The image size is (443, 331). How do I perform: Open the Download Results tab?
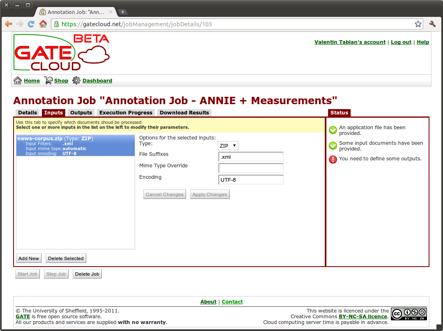pos(184,113)
